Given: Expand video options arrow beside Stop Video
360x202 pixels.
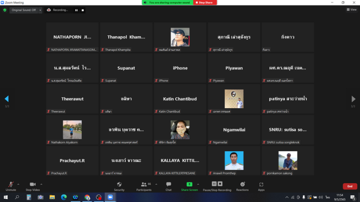Looking at the screenshot, I should pos(40,184).
